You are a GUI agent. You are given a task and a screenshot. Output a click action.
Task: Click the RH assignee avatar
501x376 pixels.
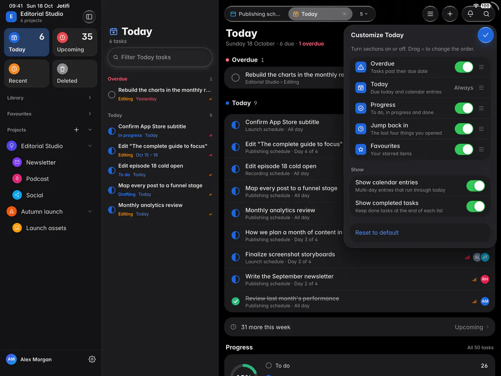point(485,279)
